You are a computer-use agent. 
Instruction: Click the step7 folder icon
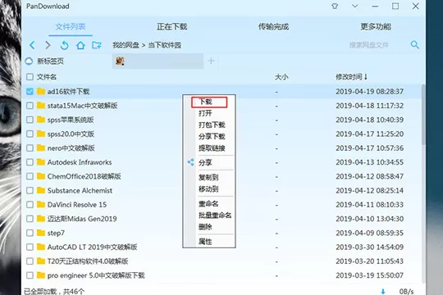tap(41, 233)
